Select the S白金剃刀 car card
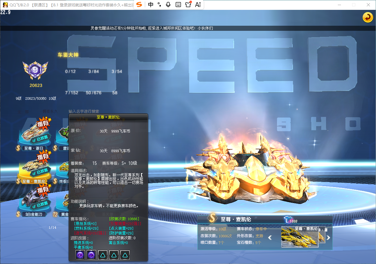The height and width of the screenshot is (264, 376). pyautogui.click(x=34, y=200)
